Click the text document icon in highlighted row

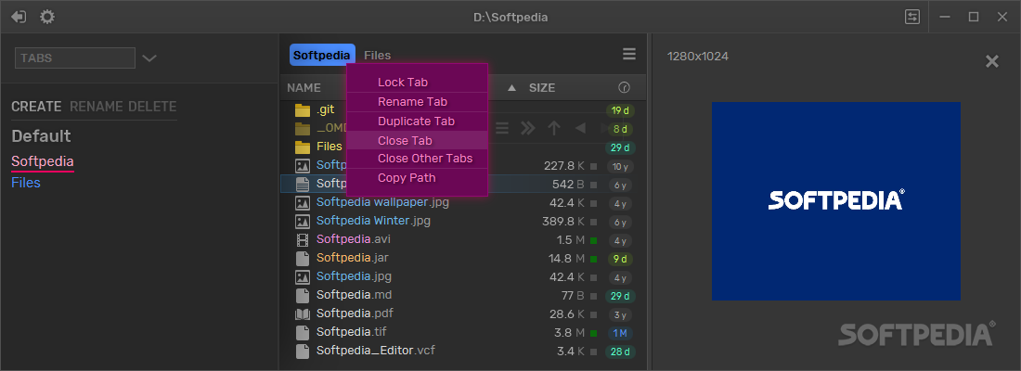pyautogui.click(x=303, y=184)
